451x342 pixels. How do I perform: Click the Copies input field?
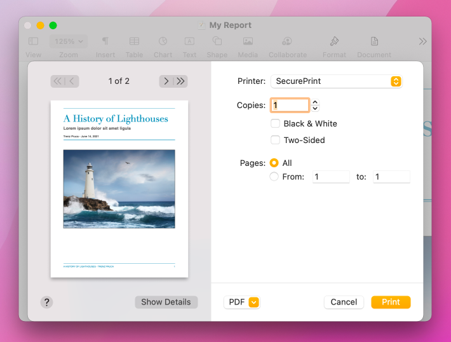click(x=290, y=105)
